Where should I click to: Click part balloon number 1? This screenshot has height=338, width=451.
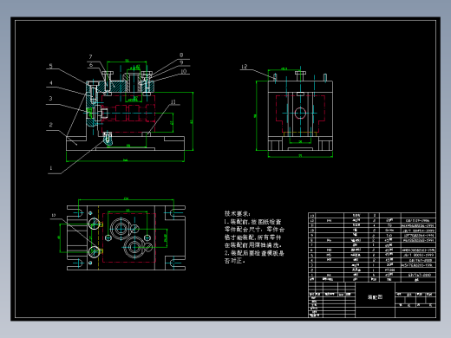[x=51, y=168]
